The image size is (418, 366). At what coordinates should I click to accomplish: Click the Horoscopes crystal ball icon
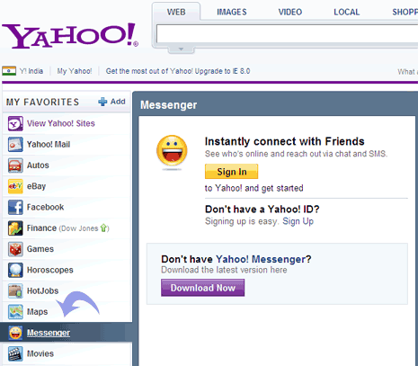15,270
